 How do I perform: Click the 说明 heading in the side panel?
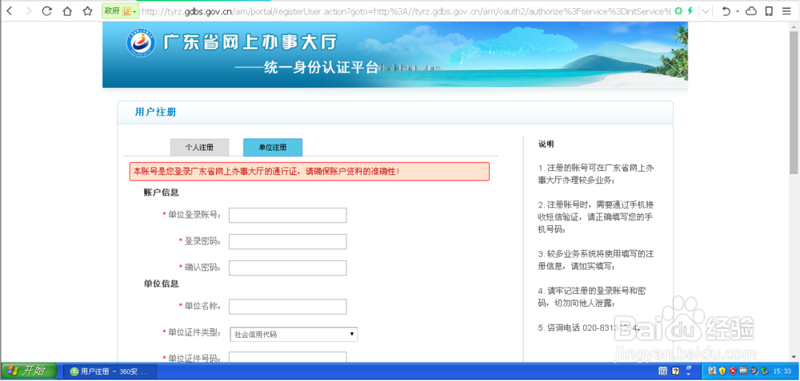546,145
